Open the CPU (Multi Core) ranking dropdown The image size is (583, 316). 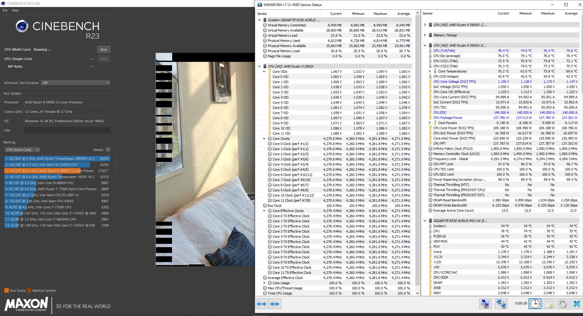[22, 150]
